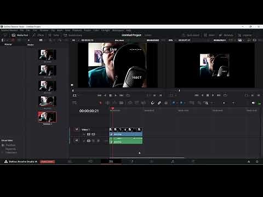Viewport: 263px width, 197px height.
Task: Select the Selection Mode tool
Action: tap(100, 103)
